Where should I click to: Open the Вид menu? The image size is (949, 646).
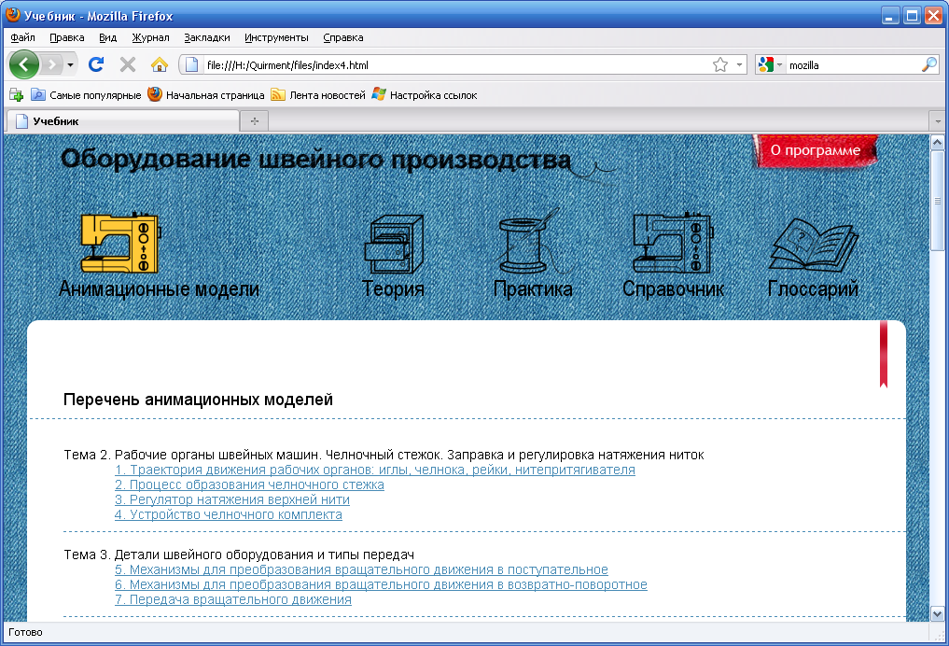pyautogui.click(x=107, y=37)
